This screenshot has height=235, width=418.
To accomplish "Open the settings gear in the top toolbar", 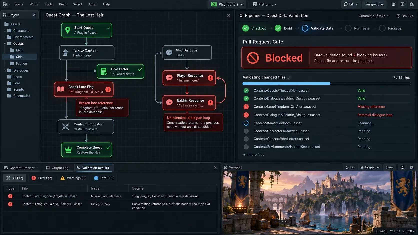I will tap(412, 4).
